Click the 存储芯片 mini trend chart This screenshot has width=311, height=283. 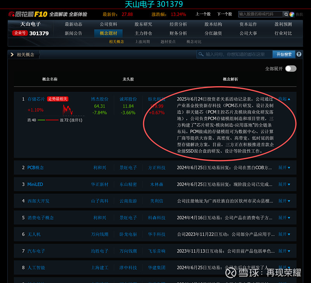tap(68, 110)
